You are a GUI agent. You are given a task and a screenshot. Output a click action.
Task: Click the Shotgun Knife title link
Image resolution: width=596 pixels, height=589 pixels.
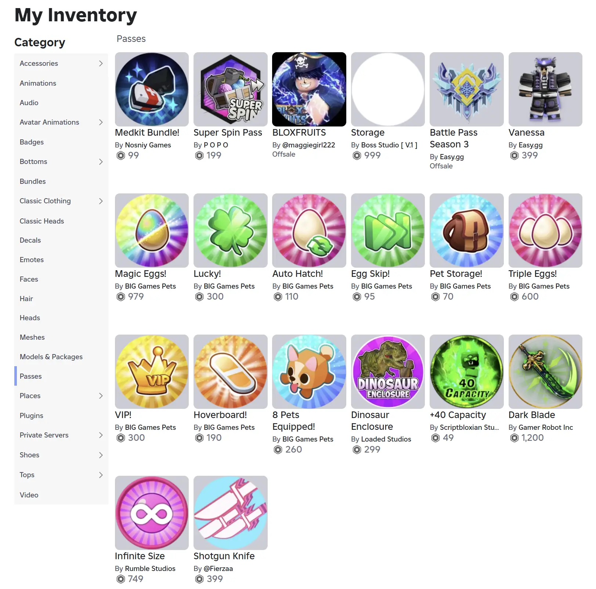click(x=224, y=556)
